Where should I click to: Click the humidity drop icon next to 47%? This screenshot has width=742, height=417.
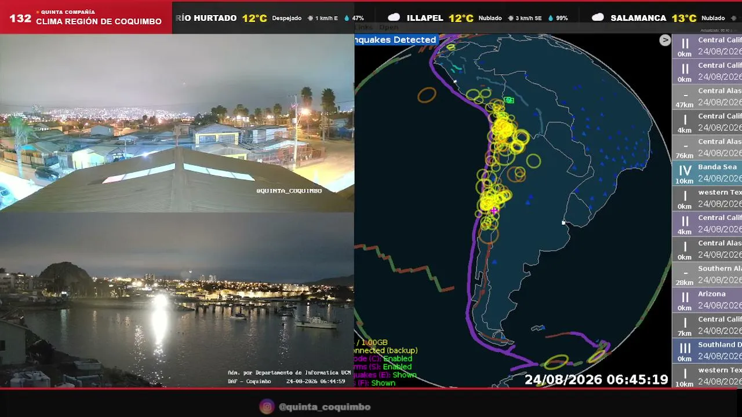pos(347,18)
